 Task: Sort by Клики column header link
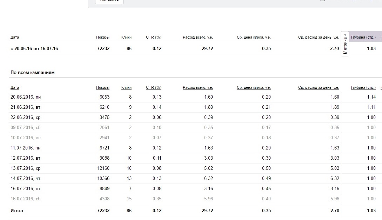coord(126,87)
